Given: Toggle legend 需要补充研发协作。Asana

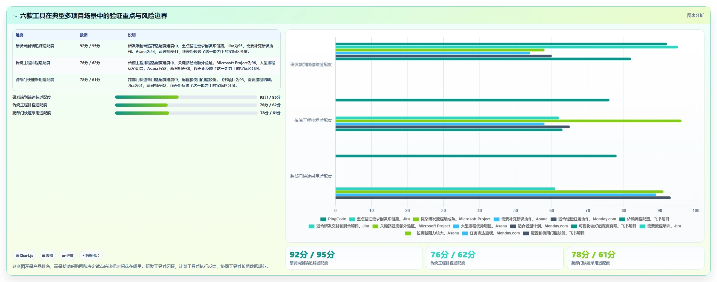Looking at the screenshot, I should pos(520,219).
